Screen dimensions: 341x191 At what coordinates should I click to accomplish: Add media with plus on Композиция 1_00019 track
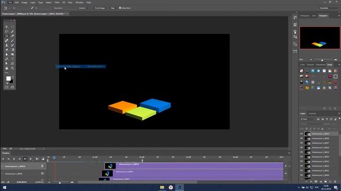[286, 166]
